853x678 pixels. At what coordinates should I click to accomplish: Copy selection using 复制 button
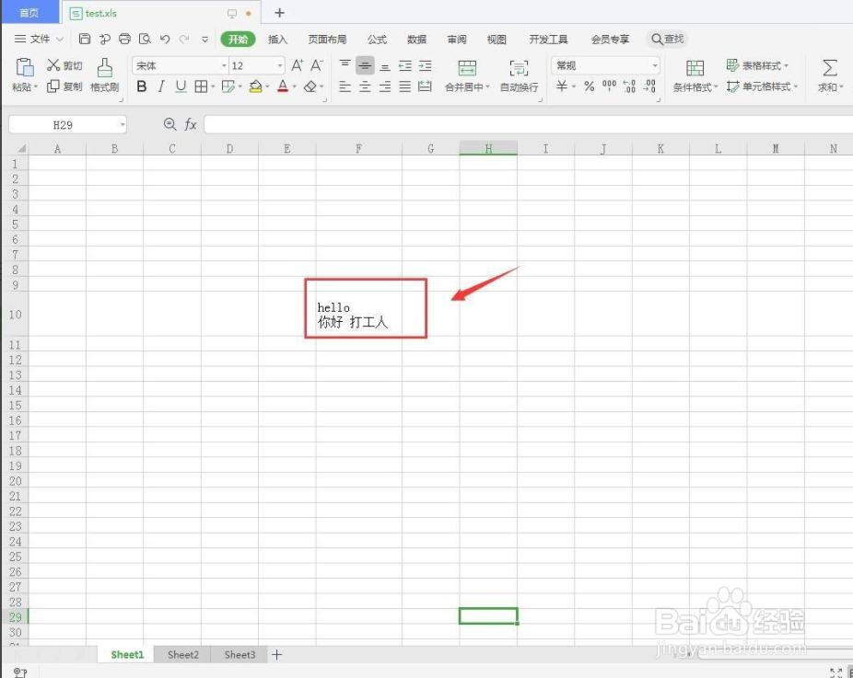(64, 86)
